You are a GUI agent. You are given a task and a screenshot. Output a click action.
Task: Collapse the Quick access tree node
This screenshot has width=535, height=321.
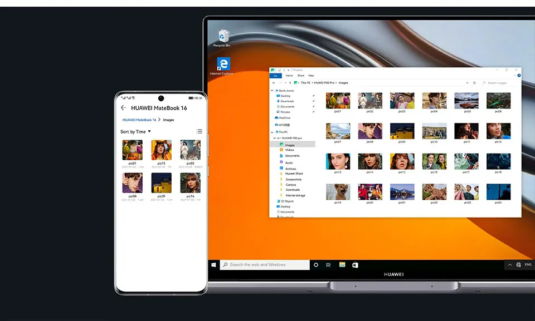coord(272,91)
